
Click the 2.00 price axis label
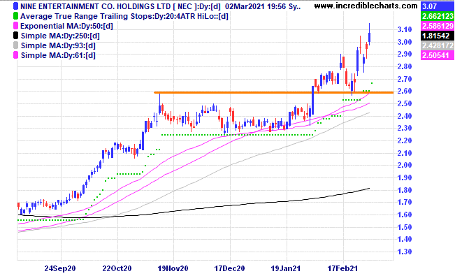pos(405,165)
